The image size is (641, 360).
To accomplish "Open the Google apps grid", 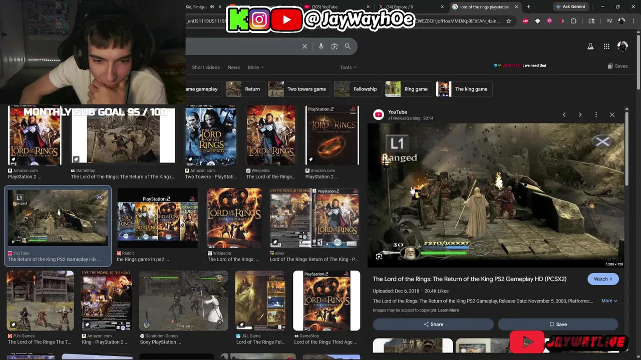I will (606, 46).
